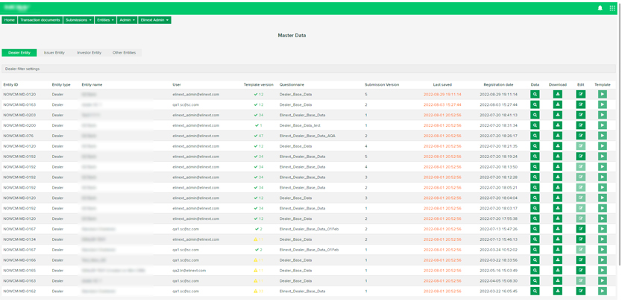This screenshot has width=622, height=302.
Task: Edit the NOWCM-MD-076 entity row
Action: point(580,136)
